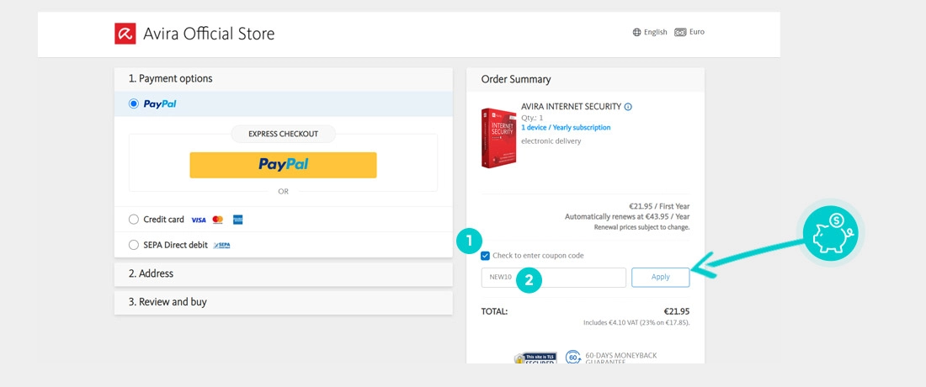Click the Internet Security product box image
The width and height of the screenshot is (926, 387).
tap(498, 138)
